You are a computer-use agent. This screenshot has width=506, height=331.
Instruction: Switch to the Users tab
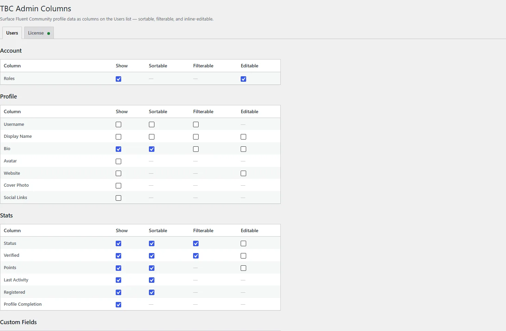12,33
